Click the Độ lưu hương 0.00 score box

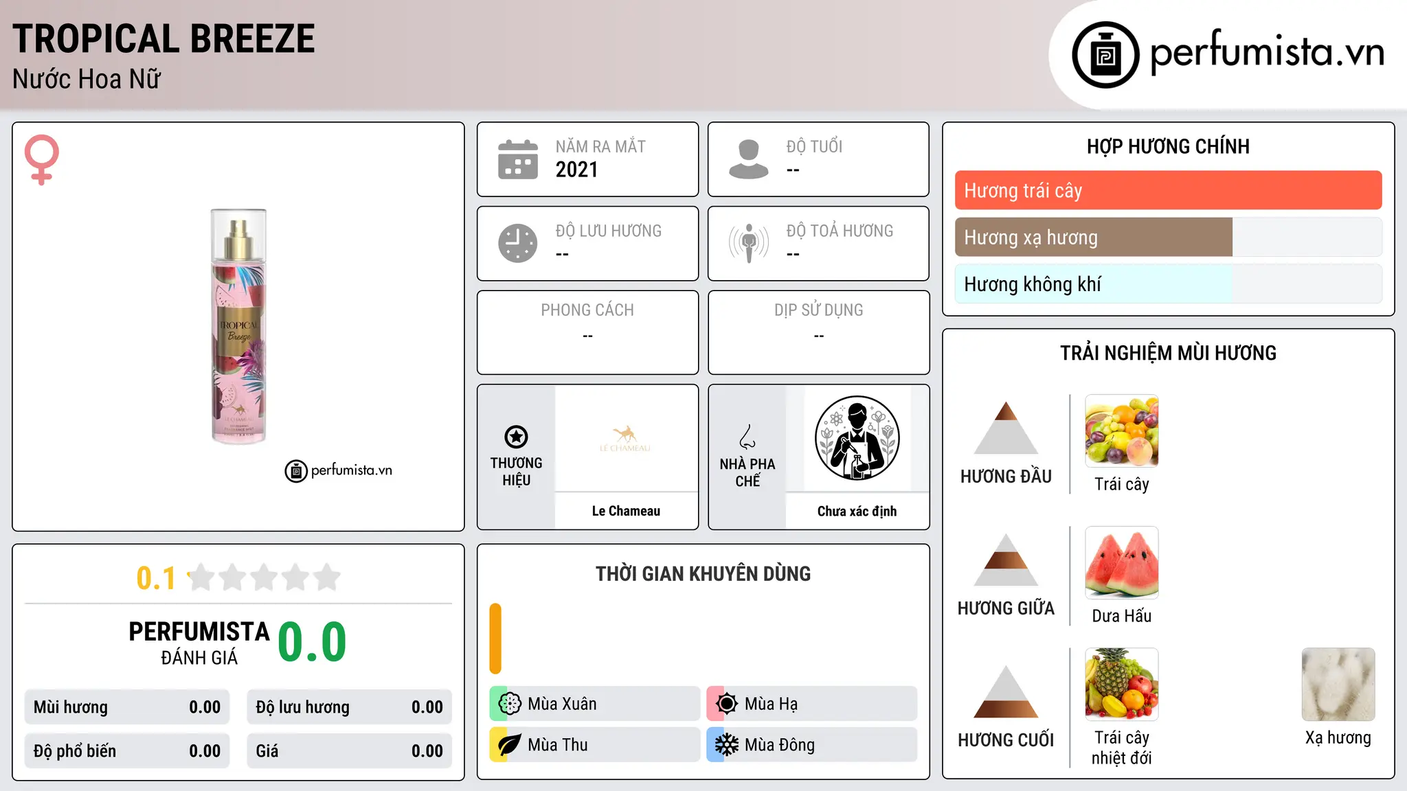point(350,707)
